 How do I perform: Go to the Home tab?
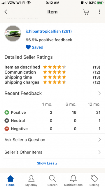10,181
